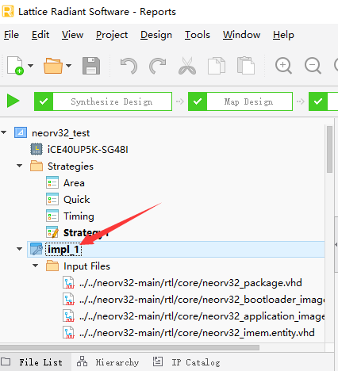Select the neorv32_bootloader_image file
Viewport: 338px width, 371px height.
[202, 300]
